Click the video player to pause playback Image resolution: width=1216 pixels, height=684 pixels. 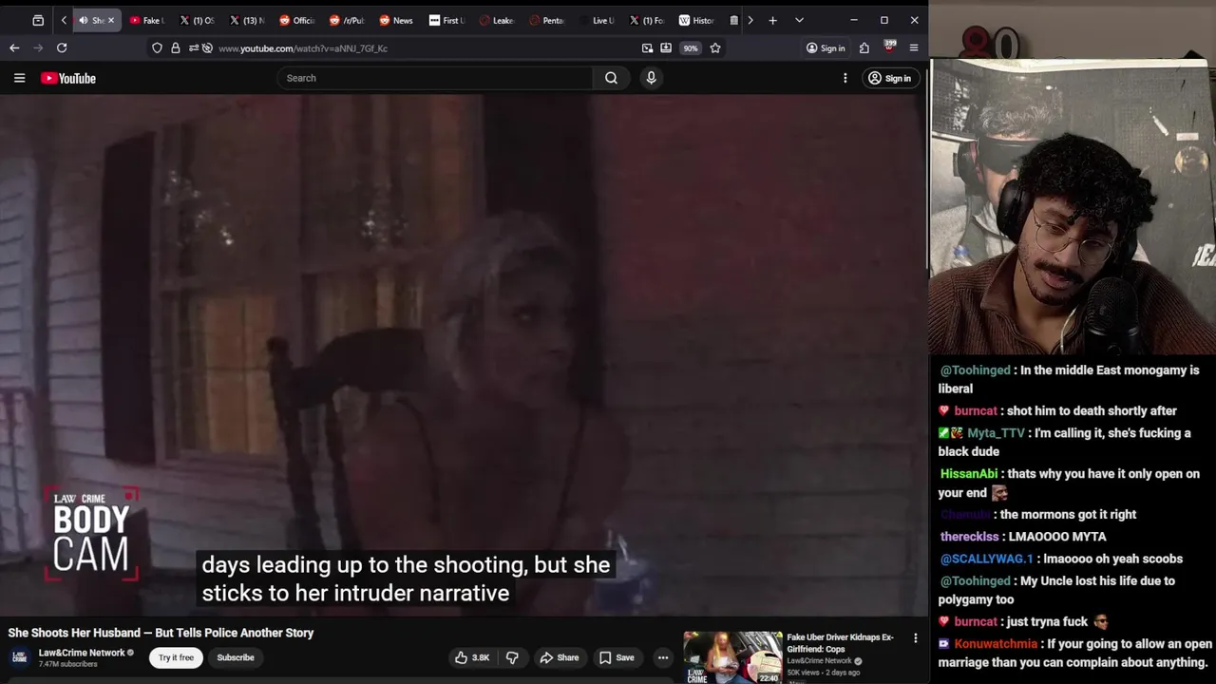464,355
